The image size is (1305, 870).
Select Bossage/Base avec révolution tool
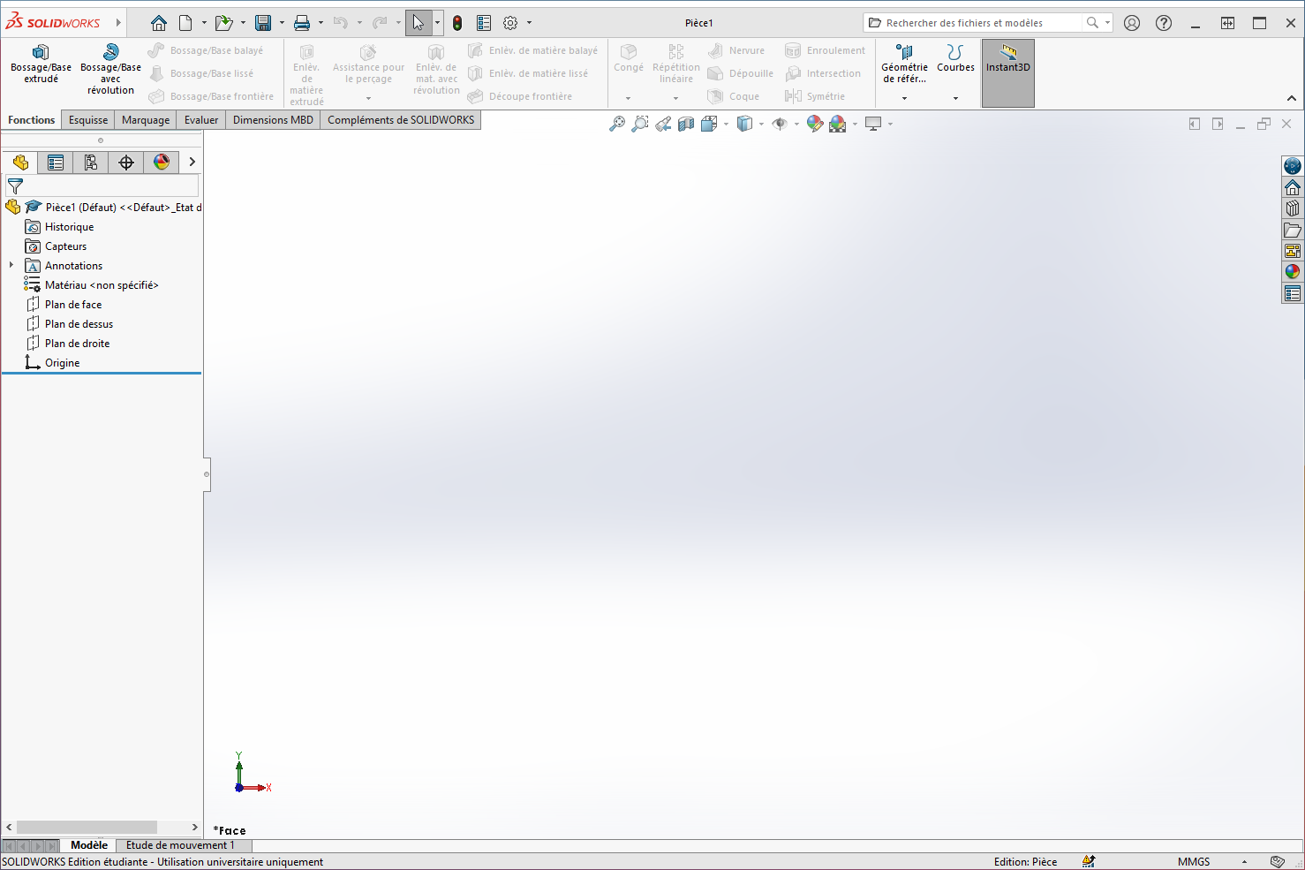pos(110,69)
